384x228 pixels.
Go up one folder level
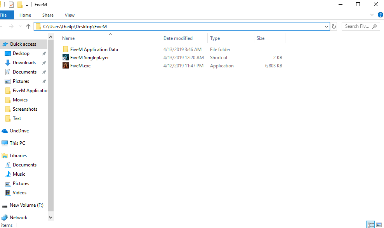pyautogui.click(x=28, y=26)
